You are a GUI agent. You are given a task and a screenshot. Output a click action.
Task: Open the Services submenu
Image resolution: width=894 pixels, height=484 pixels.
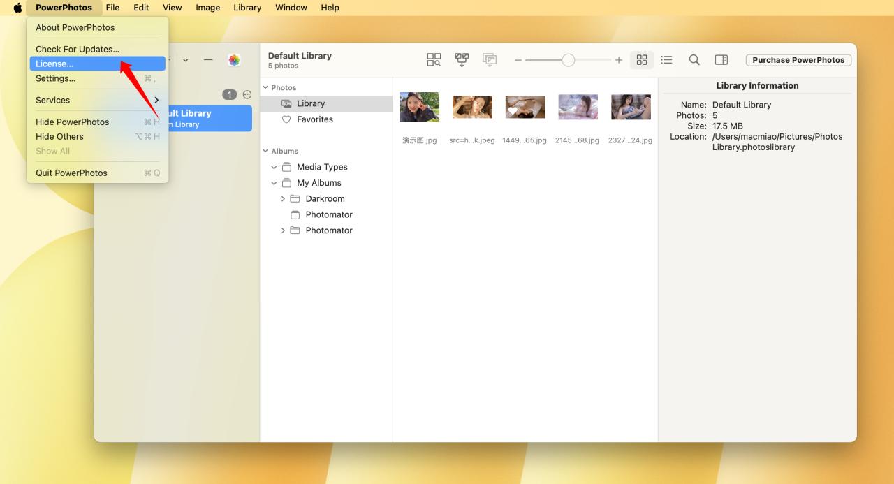97,100
